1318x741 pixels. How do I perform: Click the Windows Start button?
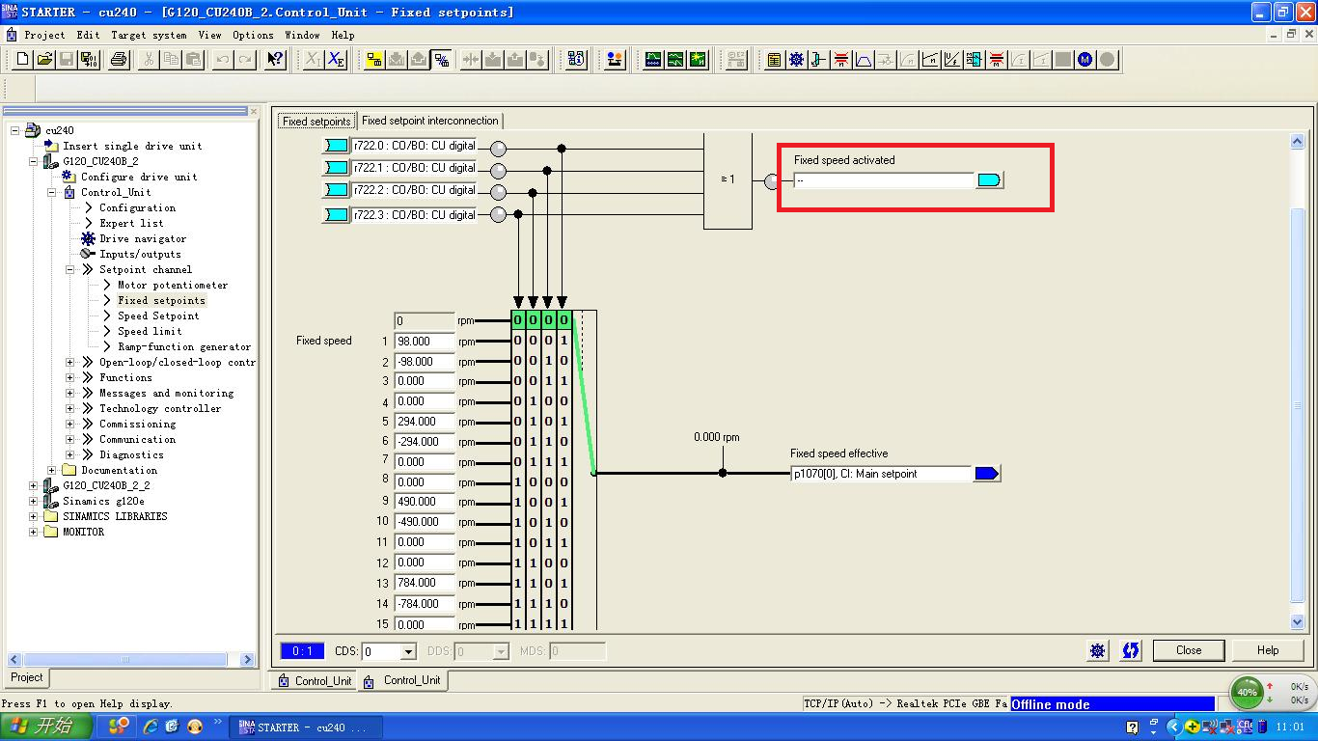tap(45, 727)
